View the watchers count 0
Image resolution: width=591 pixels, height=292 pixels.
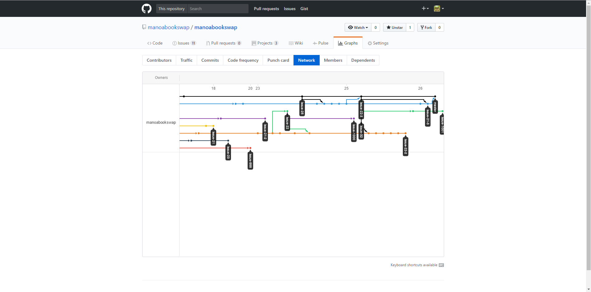coord(375,27)
